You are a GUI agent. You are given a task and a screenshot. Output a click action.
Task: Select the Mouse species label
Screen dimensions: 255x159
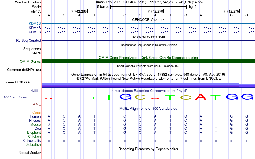tap(35, 124)
